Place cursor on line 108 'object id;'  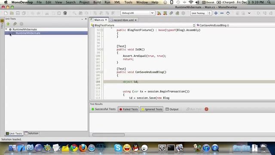131,82
